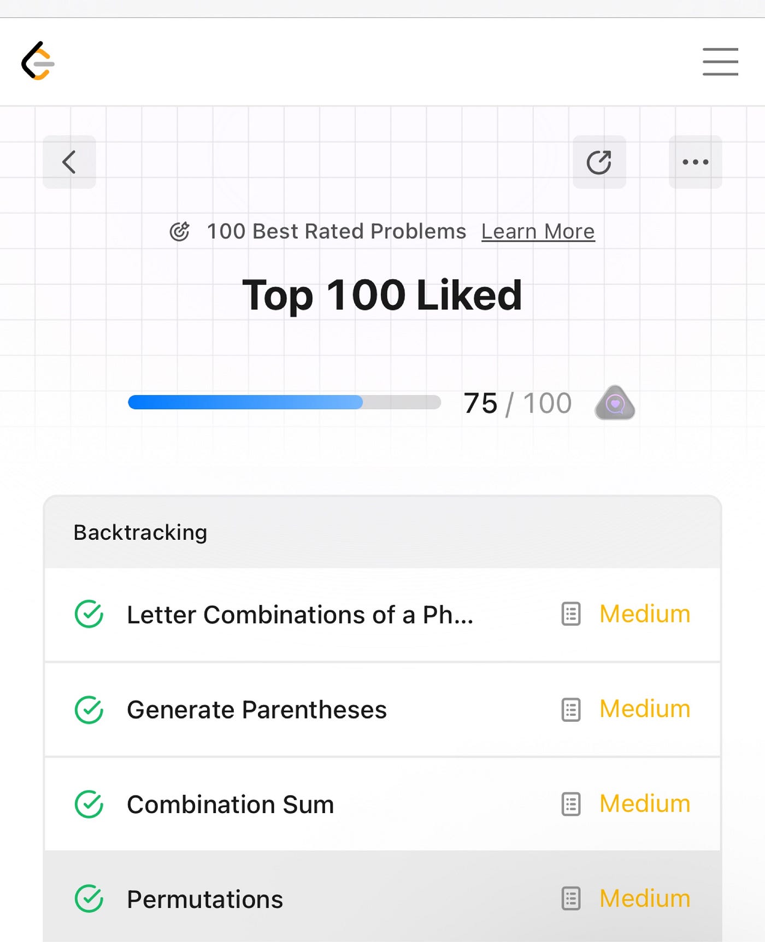765x942 pixels.
Task: Click the solution document icon for Combination Sum
Action: [x=571, y=804]
